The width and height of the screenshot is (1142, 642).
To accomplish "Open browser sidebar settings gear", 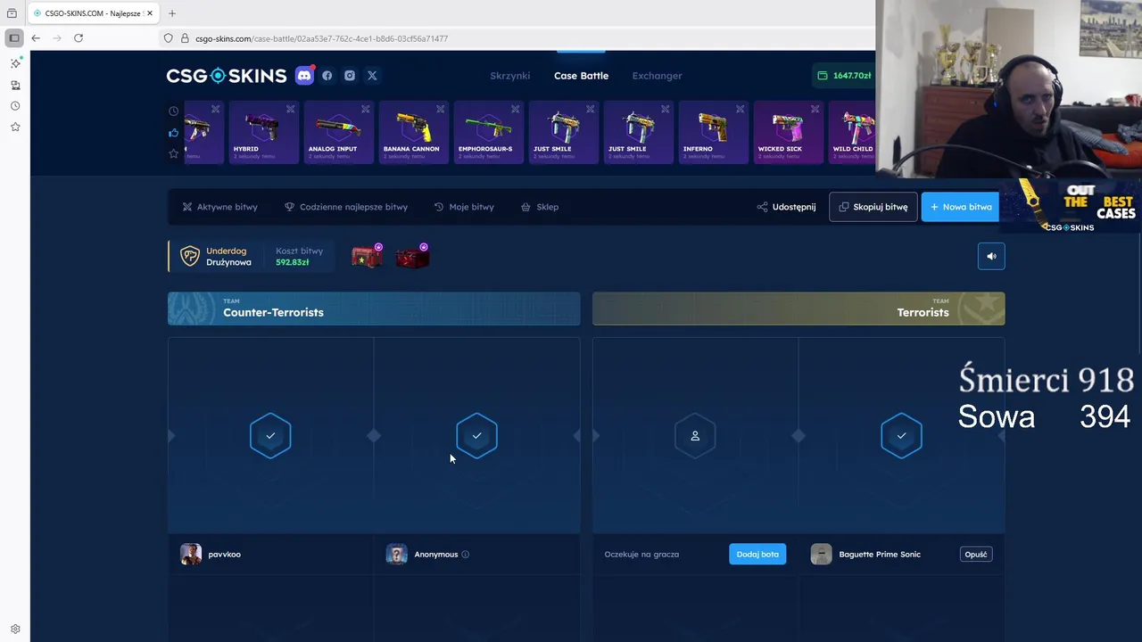I will click(15, 629).
